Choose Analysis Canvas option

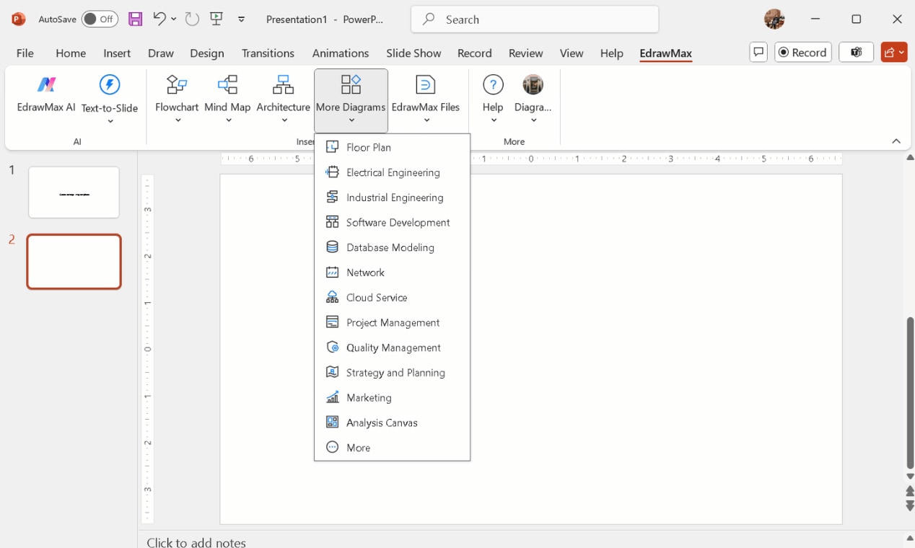pos(393,423)
